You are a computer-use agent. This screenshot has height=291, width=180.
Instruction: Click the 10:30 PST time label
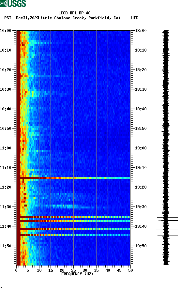click(x=6, y=89)
